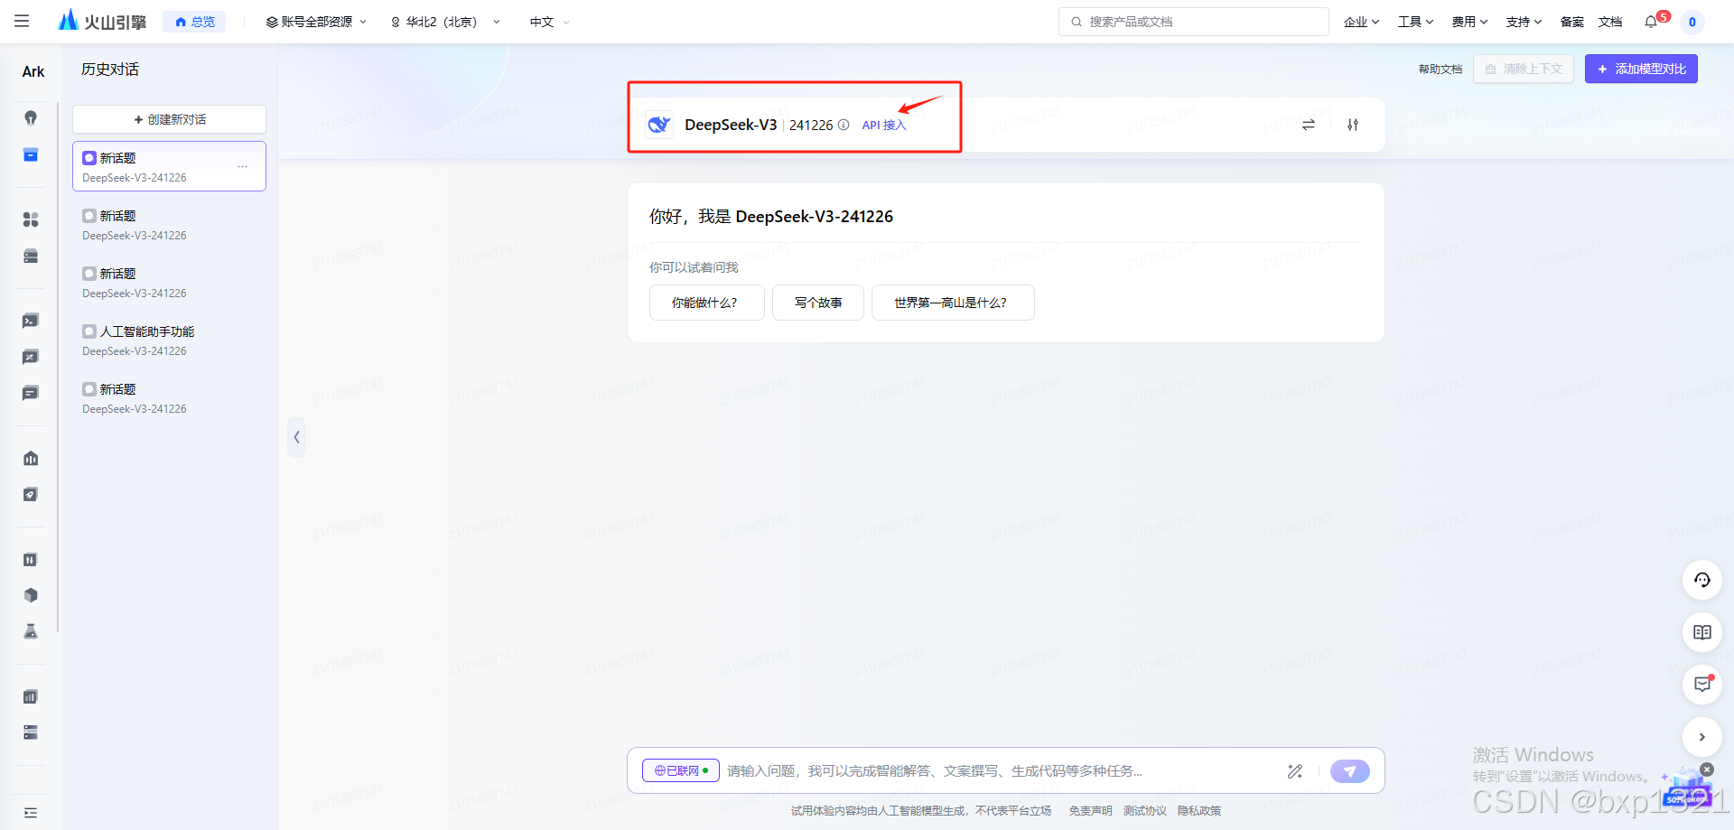Click the send message button

coord(1350,771)
